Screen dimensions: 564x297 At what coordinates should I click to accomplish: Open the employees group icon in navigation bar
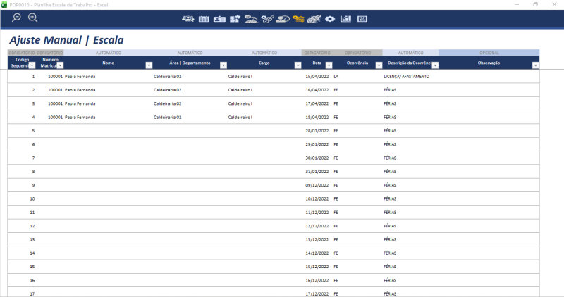tap(188, 18)
